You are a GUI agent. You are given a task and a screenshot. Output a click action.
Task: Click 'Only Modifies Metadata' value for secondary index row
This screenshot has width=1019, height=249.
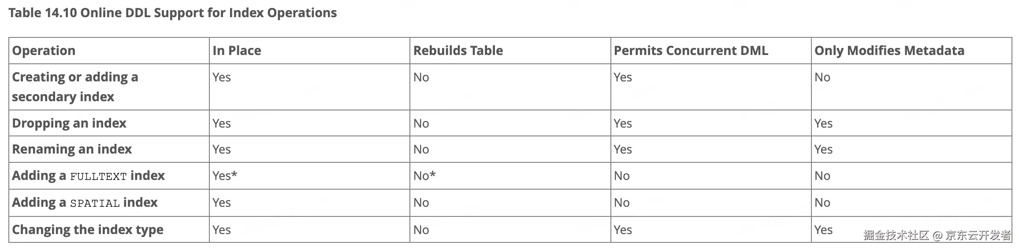point(822,77)
